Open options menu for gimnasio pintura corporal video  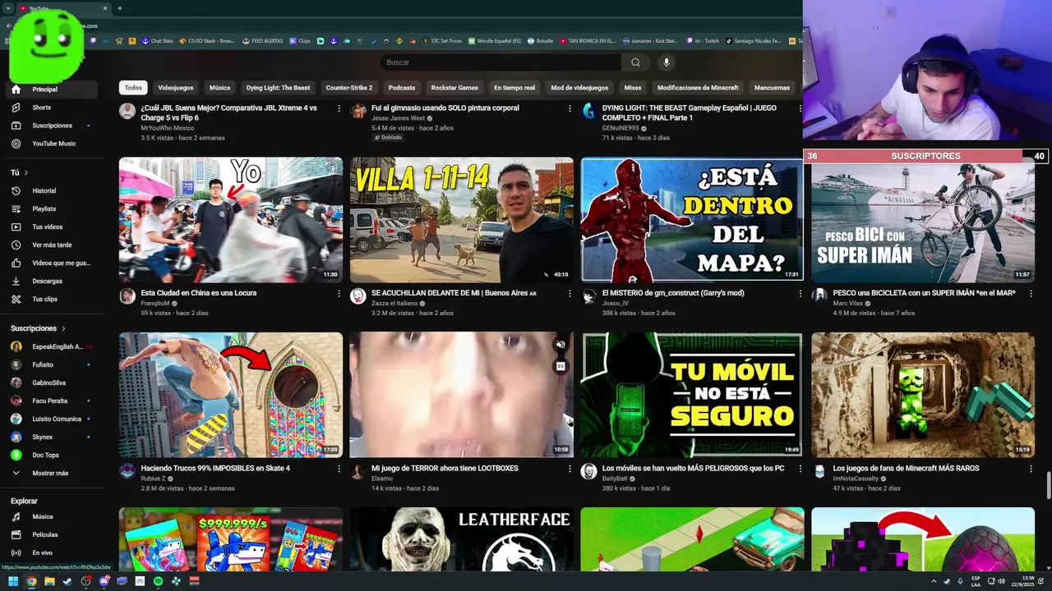[570, 108]
